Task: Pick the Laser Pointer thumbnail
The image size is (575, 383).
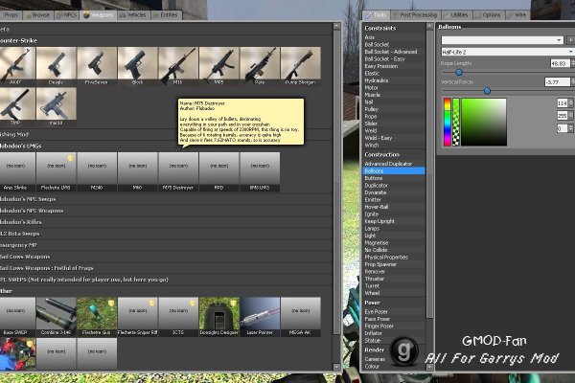Action: click(260, 317)
